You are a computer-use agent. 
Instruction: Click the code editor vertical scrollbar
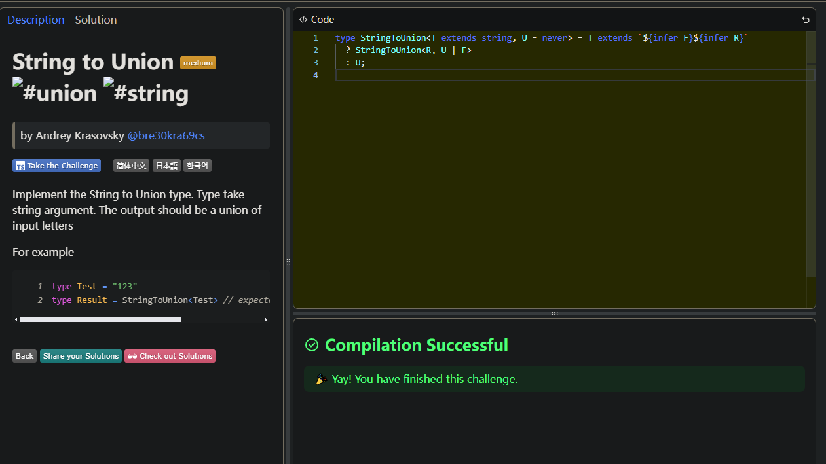(811, 154)
